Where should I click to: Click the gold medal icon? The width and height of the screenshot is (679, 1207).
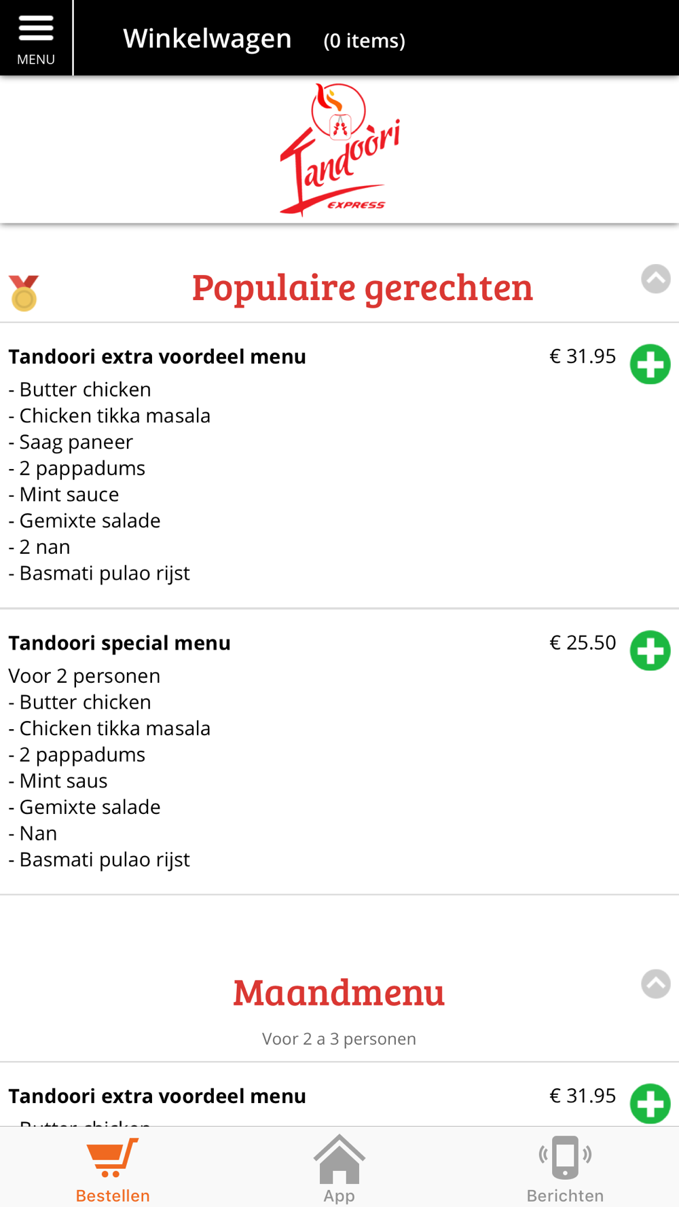click(x=24, y=293)
